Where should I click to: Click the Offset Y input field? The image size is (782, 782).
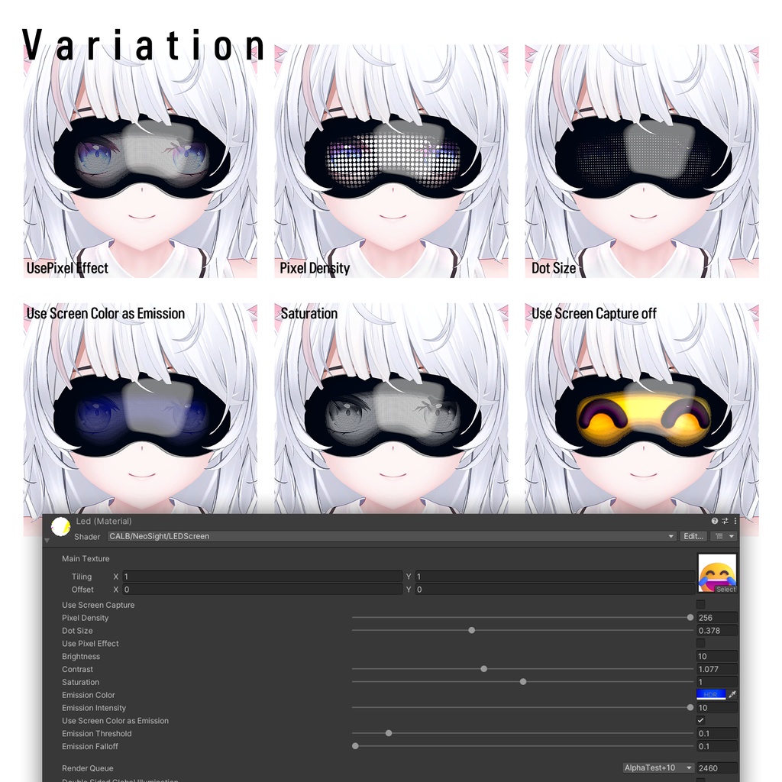(555, 590)
